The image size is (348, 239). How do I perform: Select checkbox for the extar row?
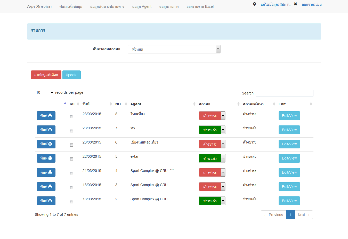tap(71, 159)
